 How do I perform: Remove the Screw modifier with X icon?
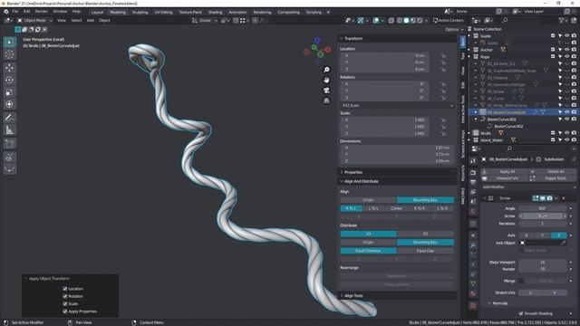[x=564, y=198]
